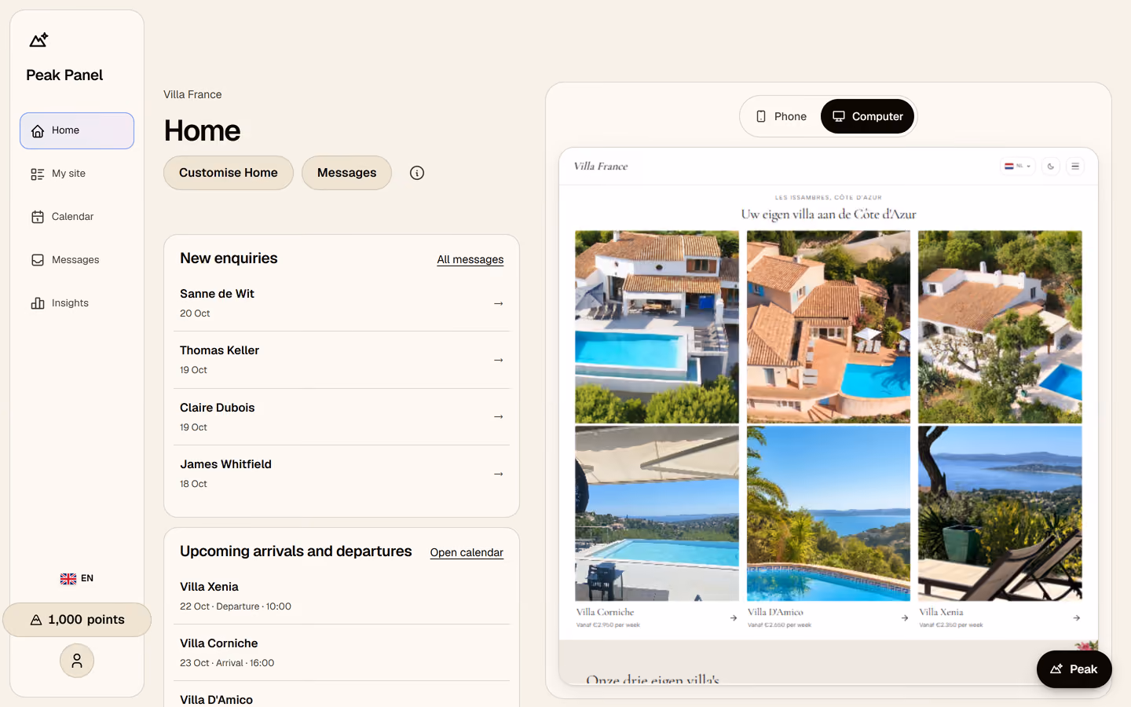
Task: Open Thomas Keller enquiry arrow
Action: pos(498,360)
